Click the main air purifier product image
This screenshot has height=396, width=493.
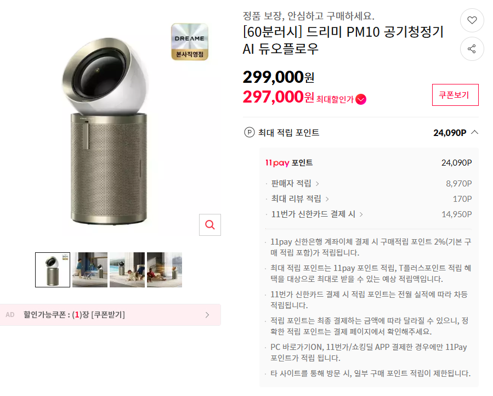[x=110, y=137]
